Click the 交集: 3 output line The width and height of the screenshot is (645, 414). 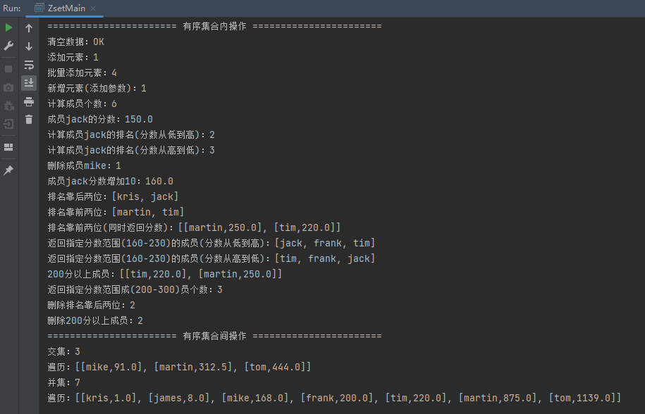coord(64,351)
